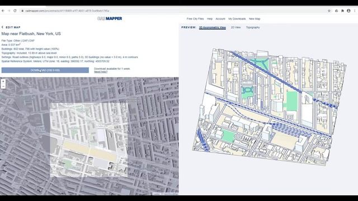Screen dimensions: 358x201
Task: Switch to 3D Axonometric View preview
Action: click(213, 27)
